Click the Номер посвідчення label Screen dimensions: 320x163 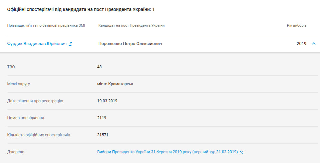pyautogui.click(x=26, y=118)
